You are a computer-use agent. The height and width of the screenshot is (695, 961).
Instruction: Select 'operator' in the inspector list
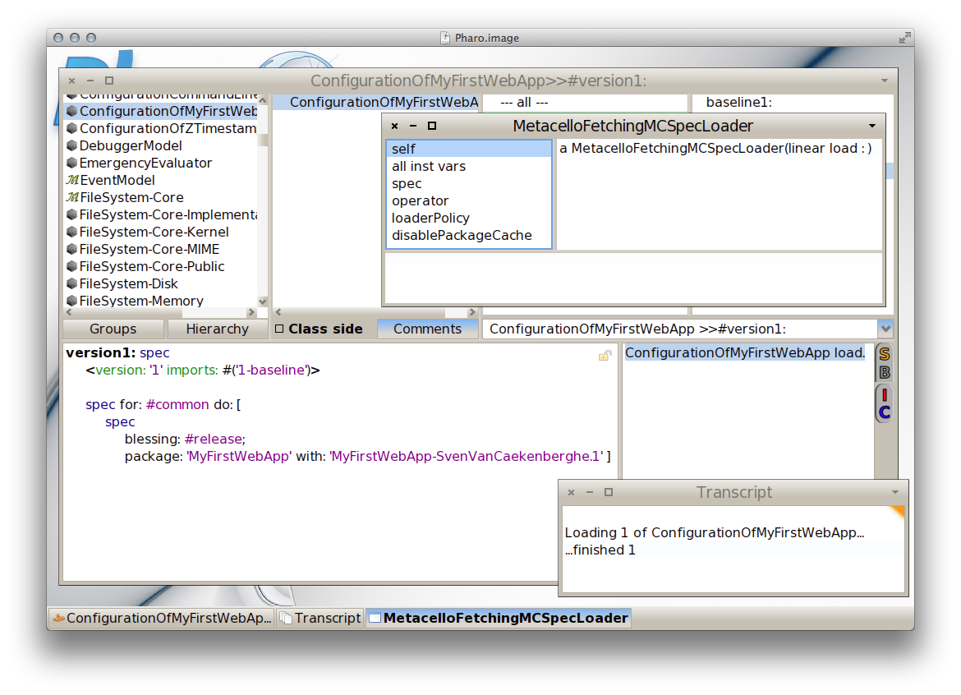click(469, 200)
